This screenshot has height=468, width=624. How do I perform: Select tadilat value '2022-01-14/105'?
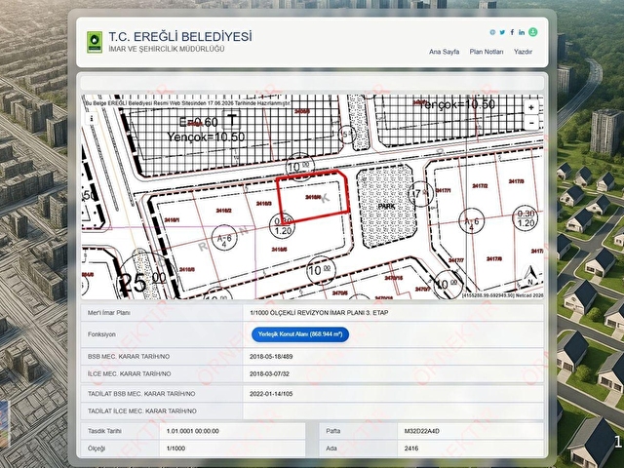click(271, 394)
